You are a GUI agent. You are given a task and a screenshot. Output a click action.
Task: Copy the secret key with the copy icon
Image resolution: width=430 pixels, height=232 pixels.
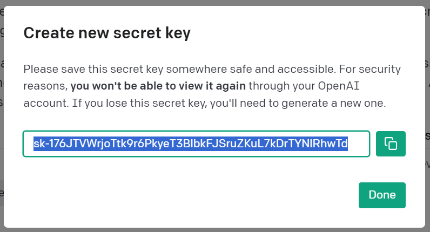[391, 144]
